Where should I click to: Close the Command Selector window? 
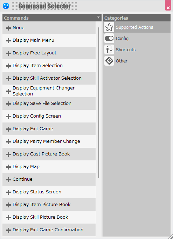coord(168,6)
